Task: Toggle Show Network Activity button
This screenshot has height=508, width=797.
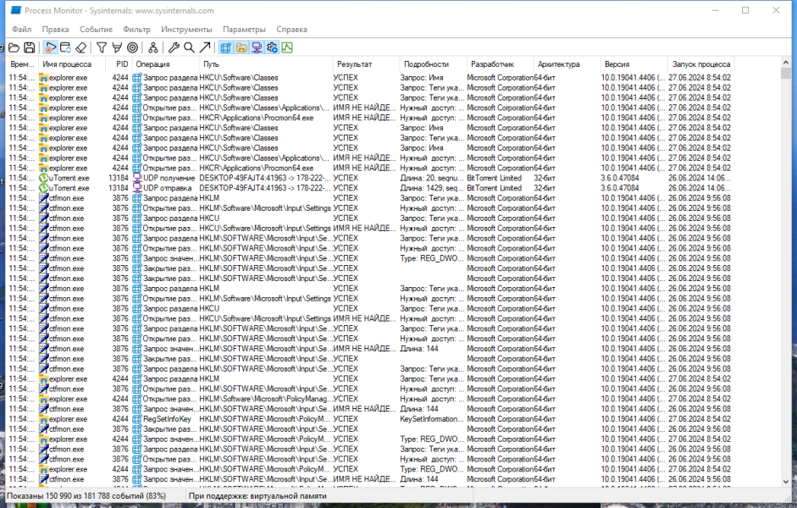Action: coord(257,47)
